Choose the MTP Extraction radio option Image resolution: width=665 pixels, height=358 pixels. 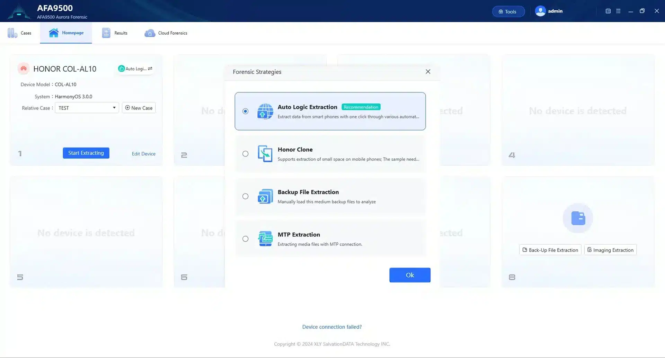[245, 239]
